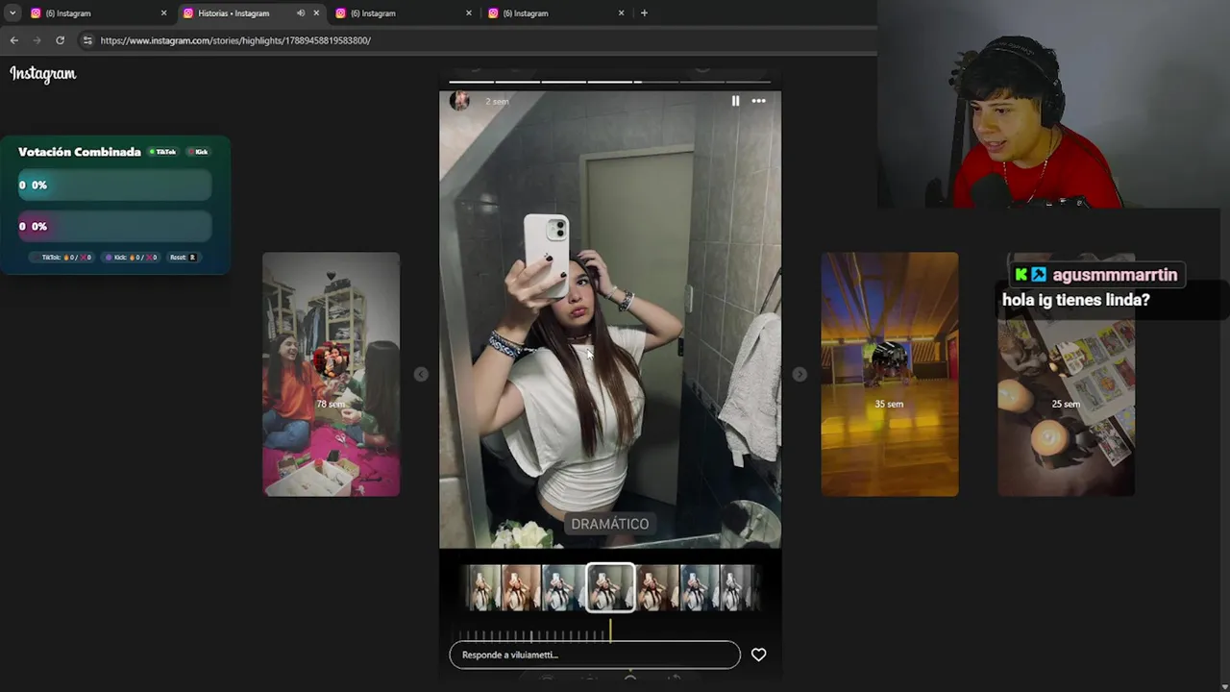Reload the Instagram page
This screenshot has width=1230, height=692.
click(60, 40)
